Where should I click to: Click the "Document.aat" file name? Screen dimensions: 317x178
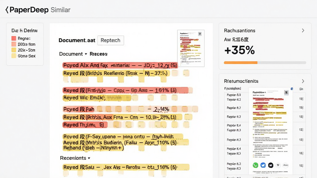77,40
